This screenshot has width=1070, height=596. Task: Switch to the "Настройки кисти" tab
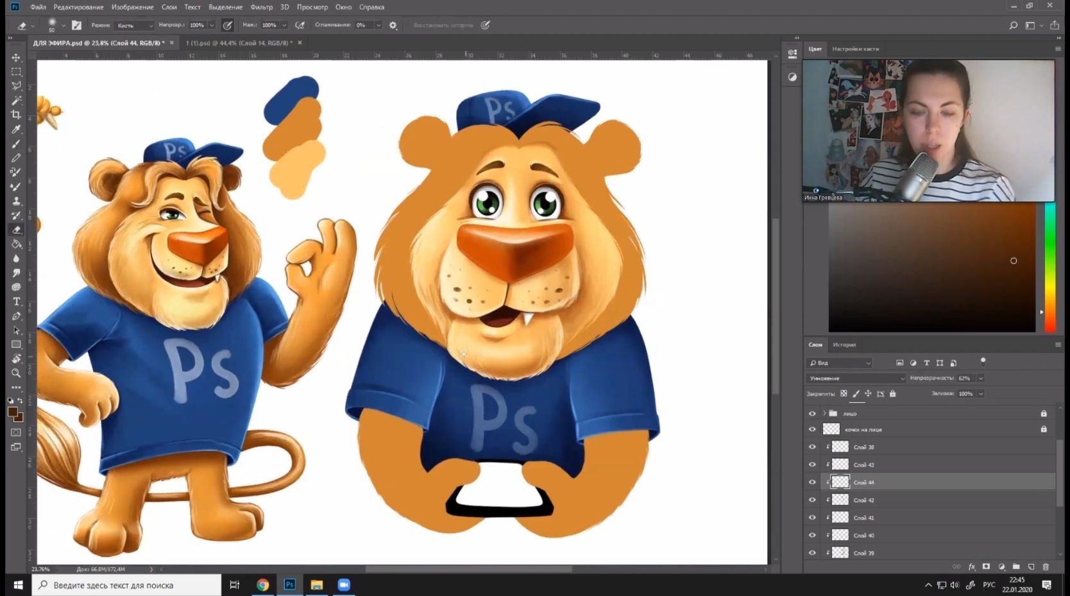855,49
